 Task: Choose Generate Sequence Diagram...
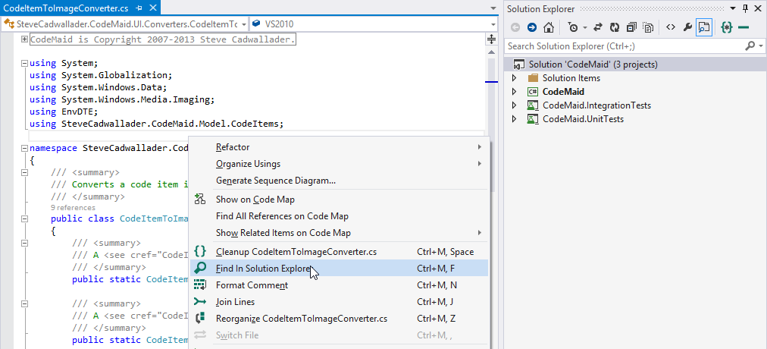339,181
